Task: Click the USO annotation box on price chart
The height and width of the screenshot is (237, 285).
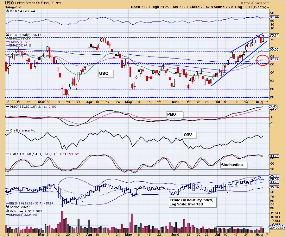Action: tap(105, 73)
